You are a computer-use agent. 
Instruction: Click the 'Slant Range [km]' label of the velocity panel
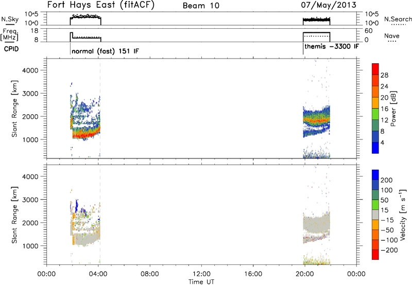tap(14, 215)
